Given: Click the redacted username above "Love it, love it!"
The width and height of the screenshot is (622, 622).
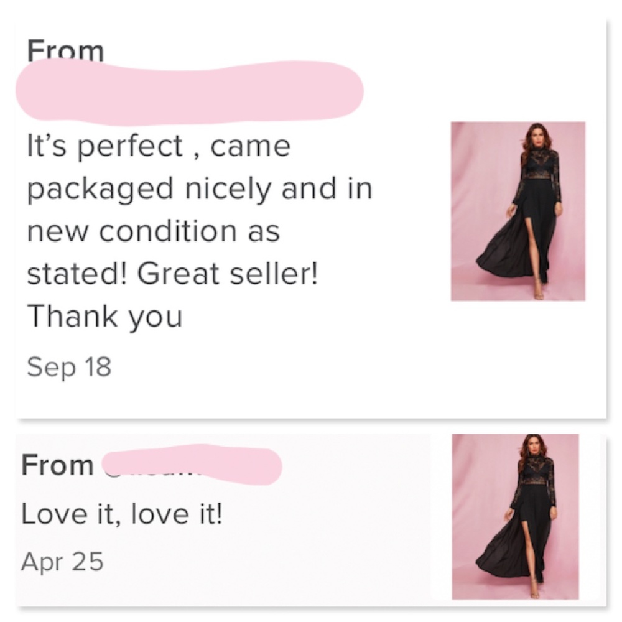Looking at the screenshot, I should 192,465.
